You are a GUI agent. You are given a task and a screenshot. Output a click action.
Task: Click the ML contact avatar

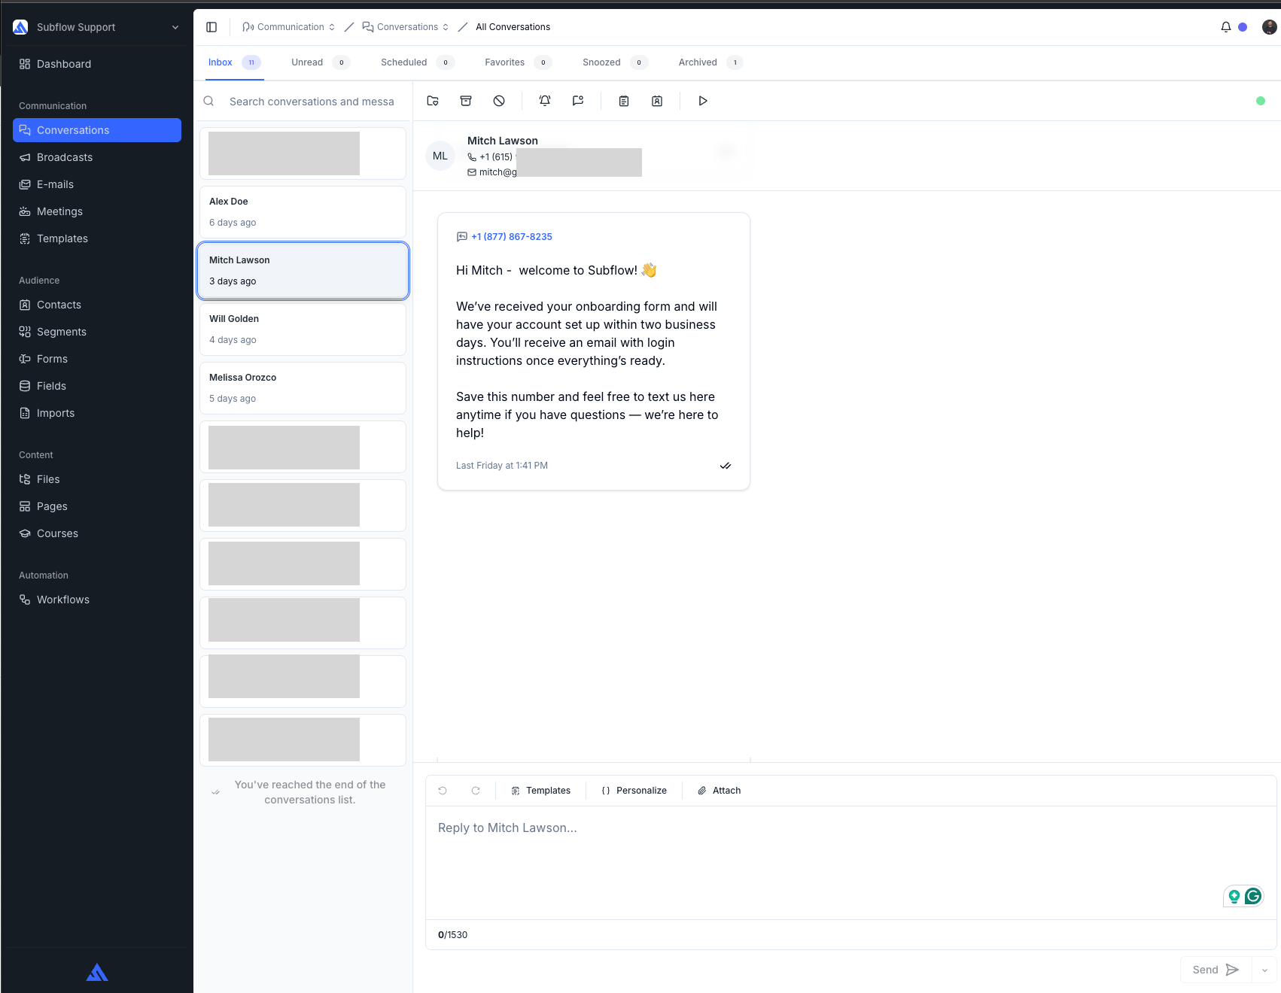[x=440, y=156]
